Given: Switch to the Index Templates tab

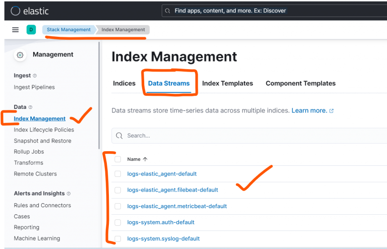Looking at the screenshot, I should (227, 83).
